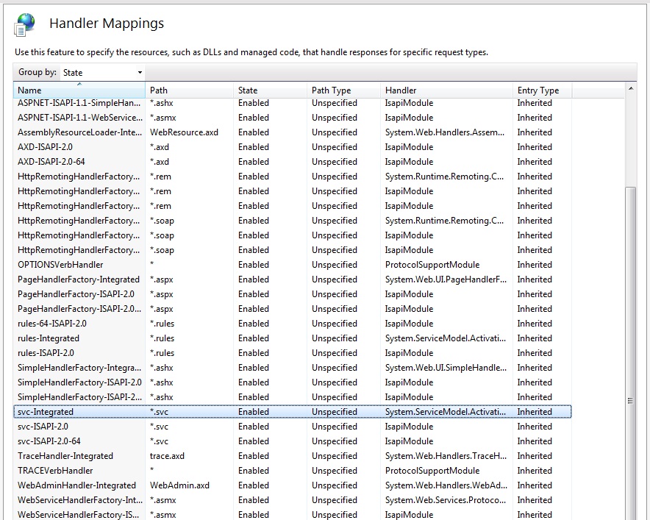Screen dimensions: 650x520
Task: Select the PageHandlerFactory-Integrated mapping
Action: (x=88, y=279)
